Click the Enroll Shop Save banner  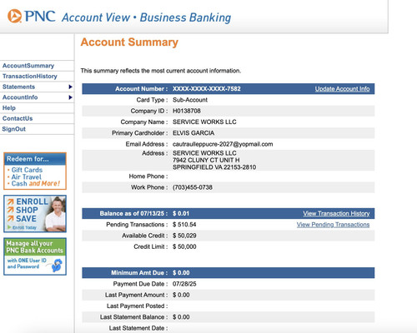(35, 214)
